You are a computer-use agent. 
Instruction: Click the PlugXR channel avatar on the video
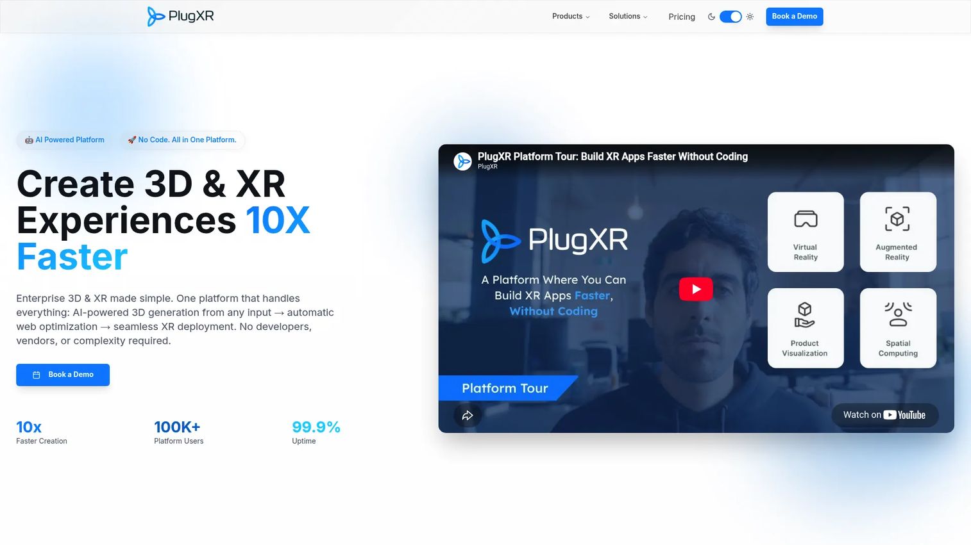(x=462, y=161)
